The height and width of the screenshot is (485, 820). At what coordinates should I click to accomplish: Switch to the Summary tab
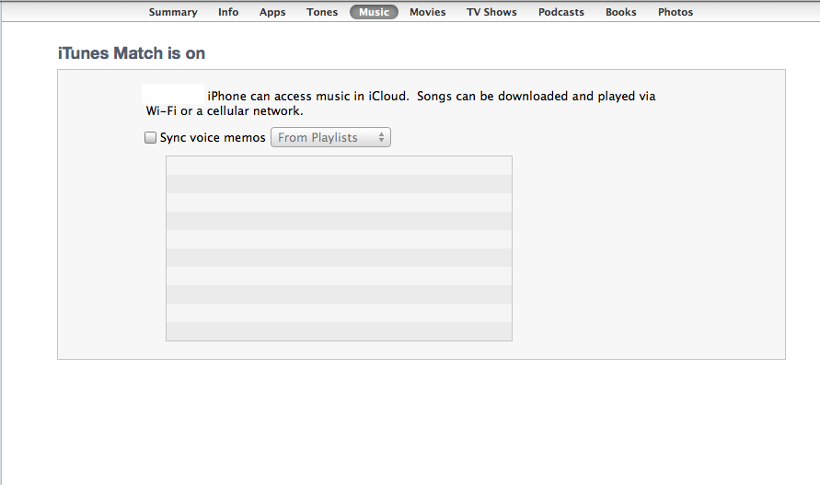pyautogui.click(x=173, y=12)
